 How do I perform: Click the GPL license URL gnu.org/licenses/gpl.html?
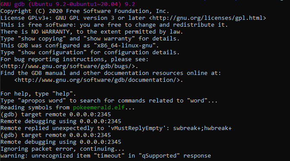tap(207, 18)
